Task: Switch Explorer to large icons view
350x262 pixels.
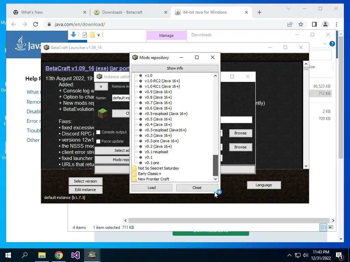Action: point(331,227)
